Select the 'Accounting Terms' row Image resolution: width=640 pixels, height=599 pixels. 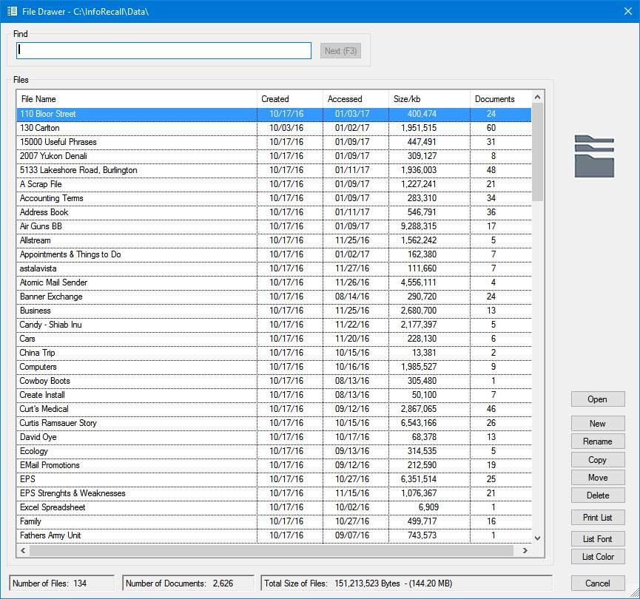click(274, 198)
